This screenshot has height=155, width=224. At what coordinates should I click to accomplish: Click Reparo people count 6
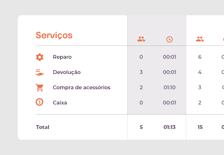point(200,57)
